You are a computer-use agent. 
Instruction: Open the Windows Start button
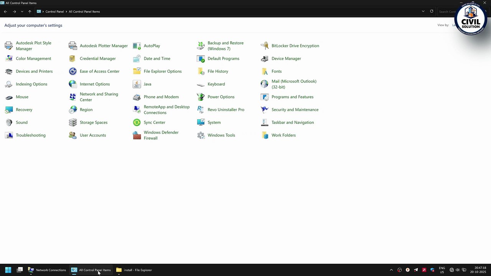(x=8, y=270)
